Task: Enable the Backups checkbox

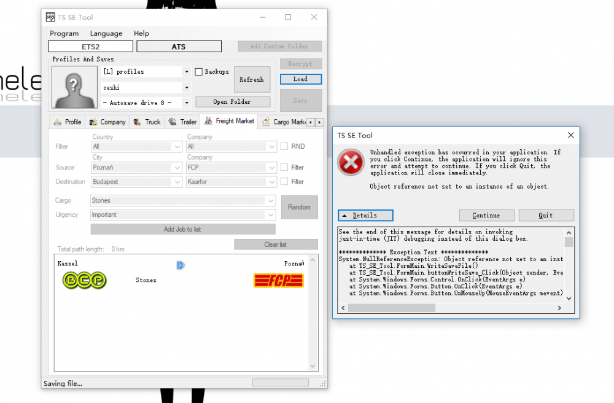Action: point(199,72)
